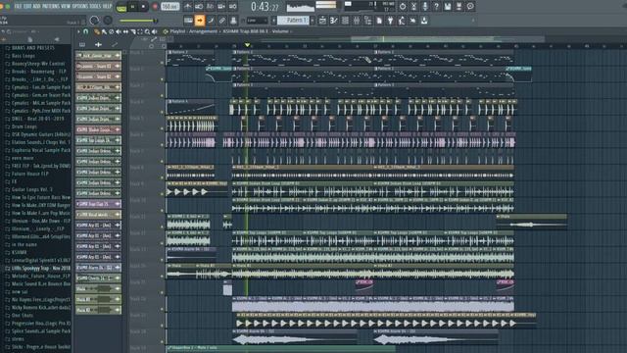The image size is (627, 353).
Task: Open the playlist options arrow menu
Action: pos(78,31)
